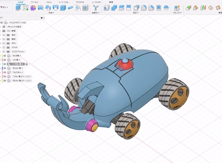Select the Chamfer tool icon
The height and width of the screenshot is (163, 222).
(151, 8)
